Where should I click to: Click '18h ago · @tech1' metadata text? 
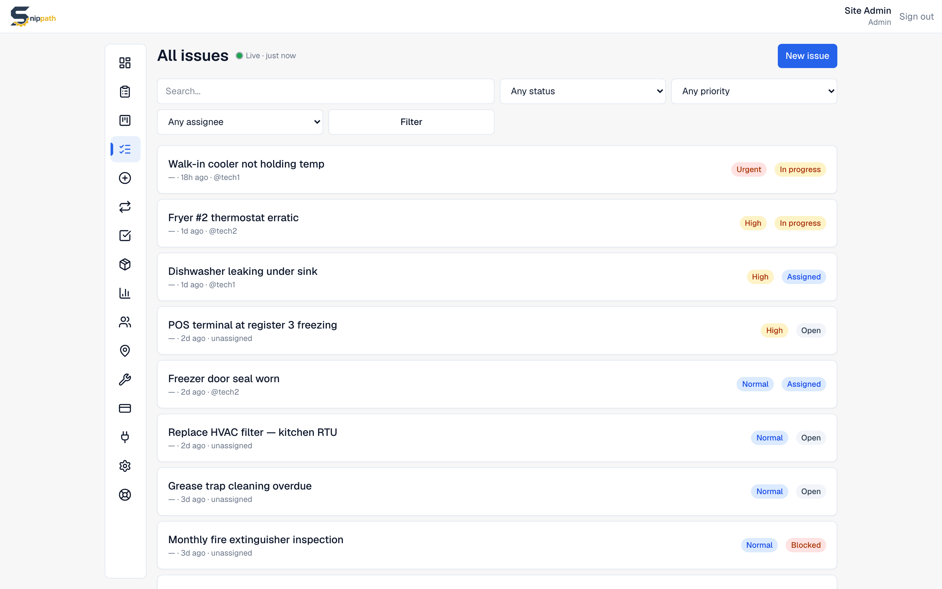(x=210, y=178)
